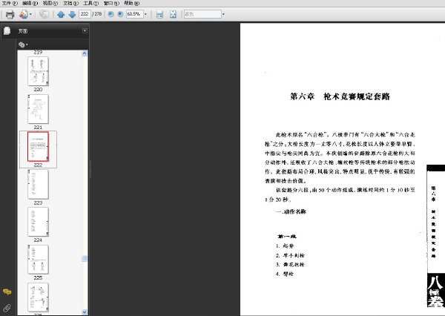Viewport: 445px width, 316px height.
Task: Open the thumbnails options gear menu
Action: tap(23, 45)
